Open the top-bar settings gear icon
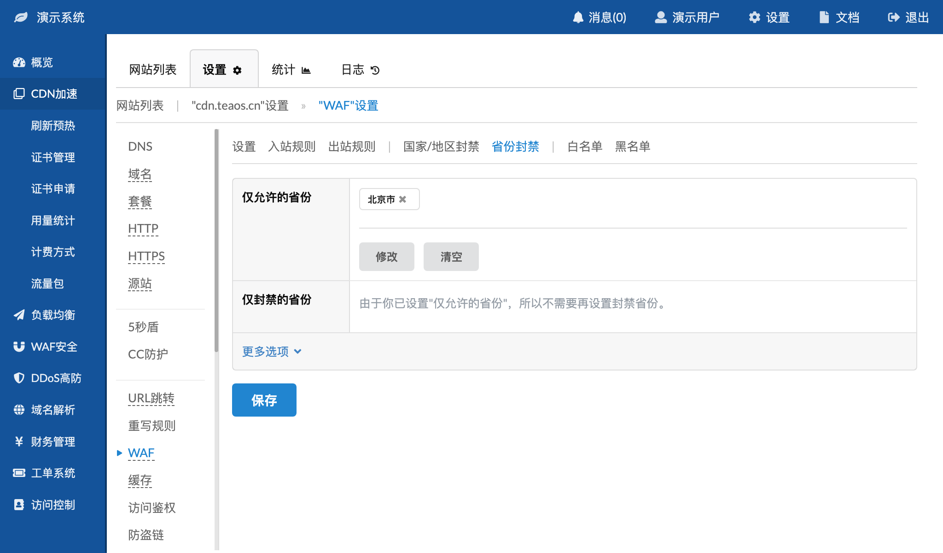The image size is (943, 553). tap(754, 18)
